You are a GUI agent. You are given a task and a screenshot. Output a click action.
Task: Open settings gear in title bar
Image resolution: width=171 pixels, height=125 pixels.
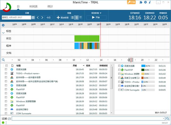(x=145, y=2)
